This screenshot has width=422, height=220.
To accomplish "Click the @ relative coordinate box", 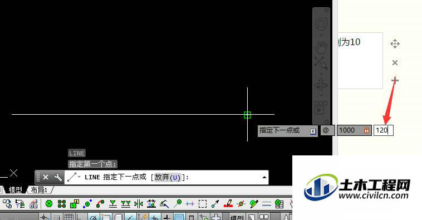I will click(327, 130).
